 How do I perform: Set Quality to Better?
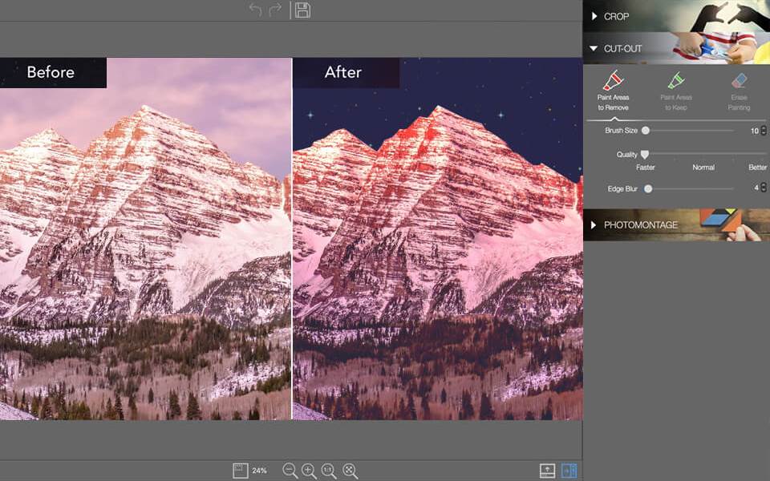coord(757,168)
